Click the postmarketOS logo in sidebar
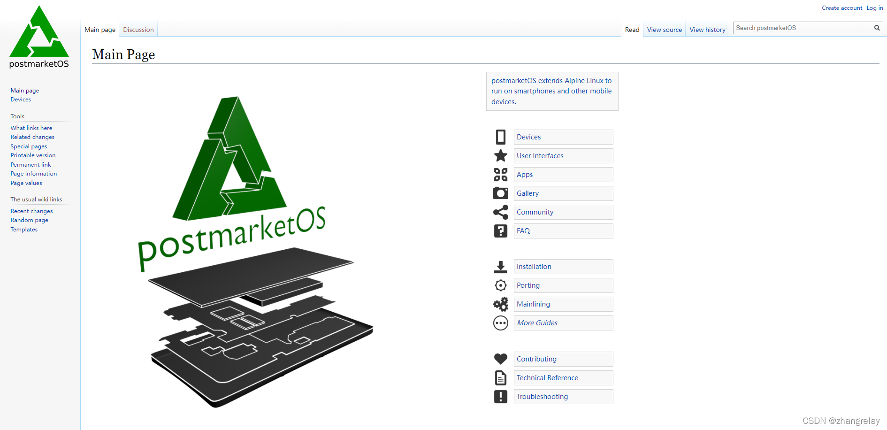This screenshot has width=887, height=430. pos(39,38)
